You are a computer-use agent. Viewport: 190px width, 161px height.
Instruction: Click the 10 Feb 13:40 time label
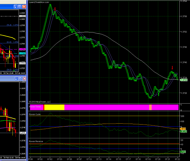click(8, 73)
